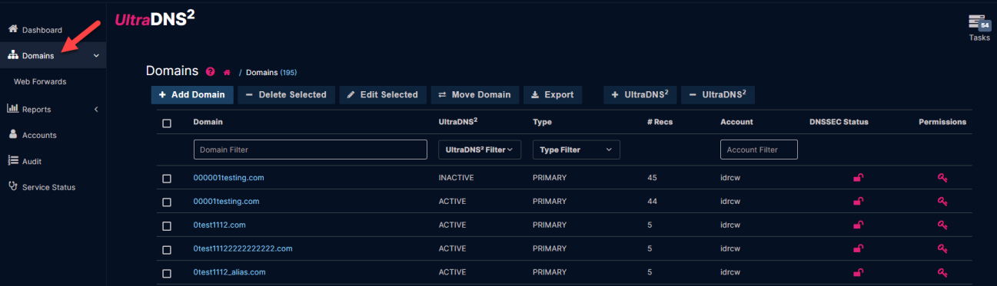Click the Service Status stethoscope icon
The height and width of the screenshot is (286, 997).
[x=12, y=186]
